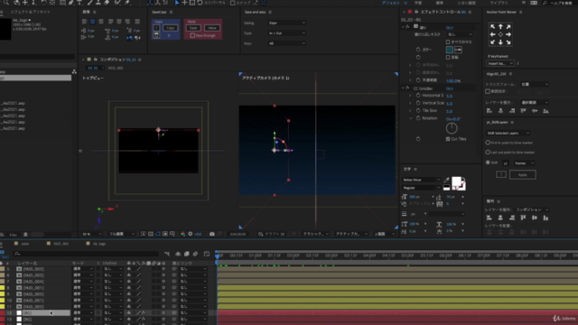Click the question mark button beside Apply

click(x=501, y=174)
